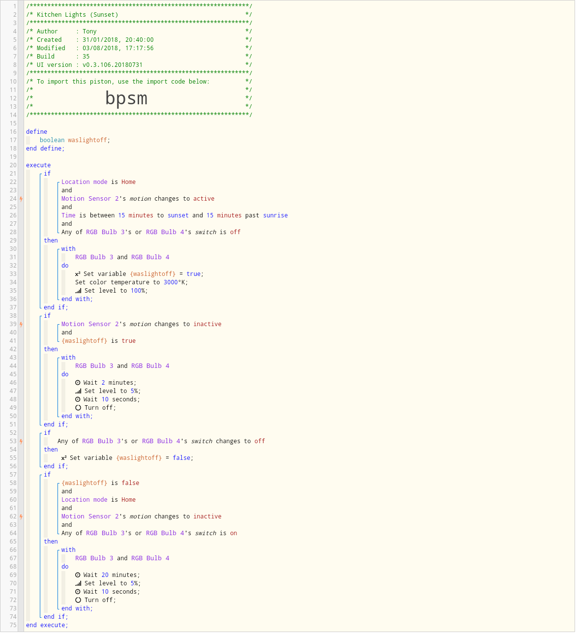Viewport: 579px width, 636px height.
Task: Click the if statement on line 38
Action: (x=47, y=316)
